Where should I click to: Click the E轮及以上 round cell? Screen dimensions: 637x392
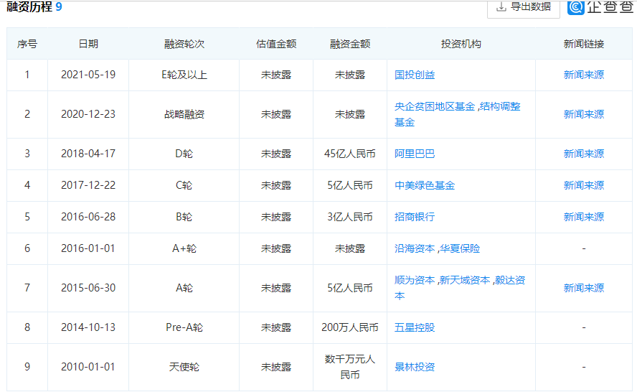pos(184,75)
